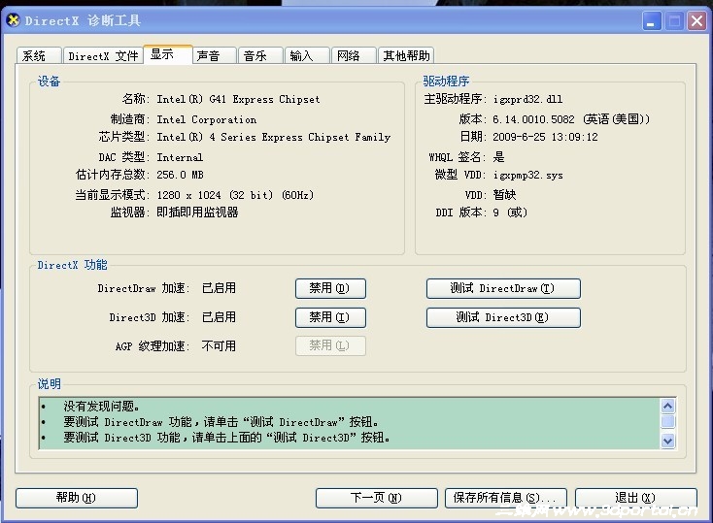This screenshot has height=523, width=713.
Task: Open the 音乐 tab
Action: tap(261, 55)
